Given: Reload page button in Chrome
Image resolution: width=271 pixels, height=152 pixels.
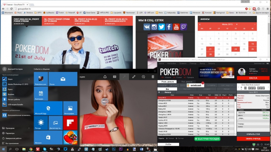Looking at the screenshot, I should point(11,9).
